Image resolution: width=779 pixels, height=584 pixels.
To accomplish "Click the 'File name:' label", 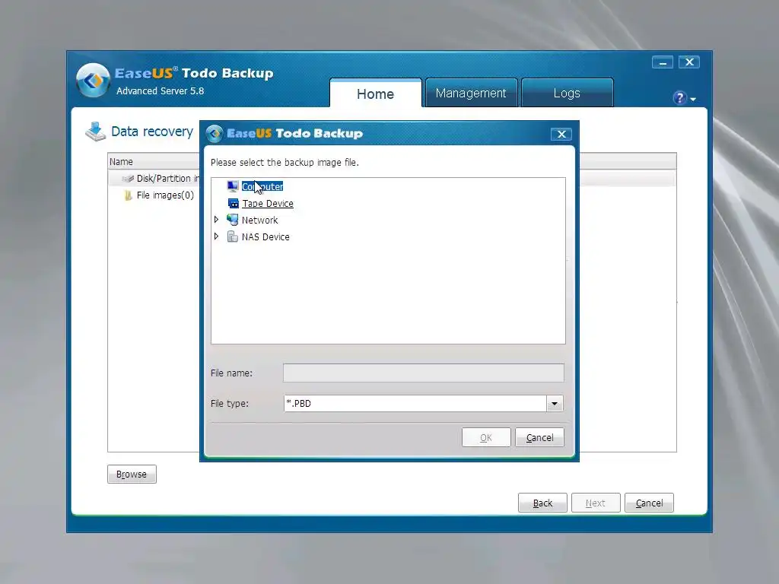I will click(231, 373).
